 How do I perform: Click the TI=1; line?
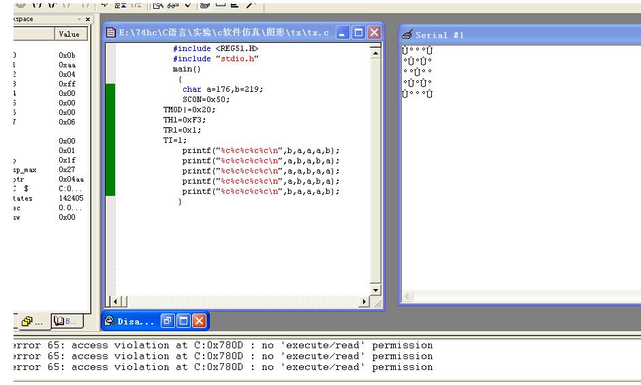click(175, 140)
